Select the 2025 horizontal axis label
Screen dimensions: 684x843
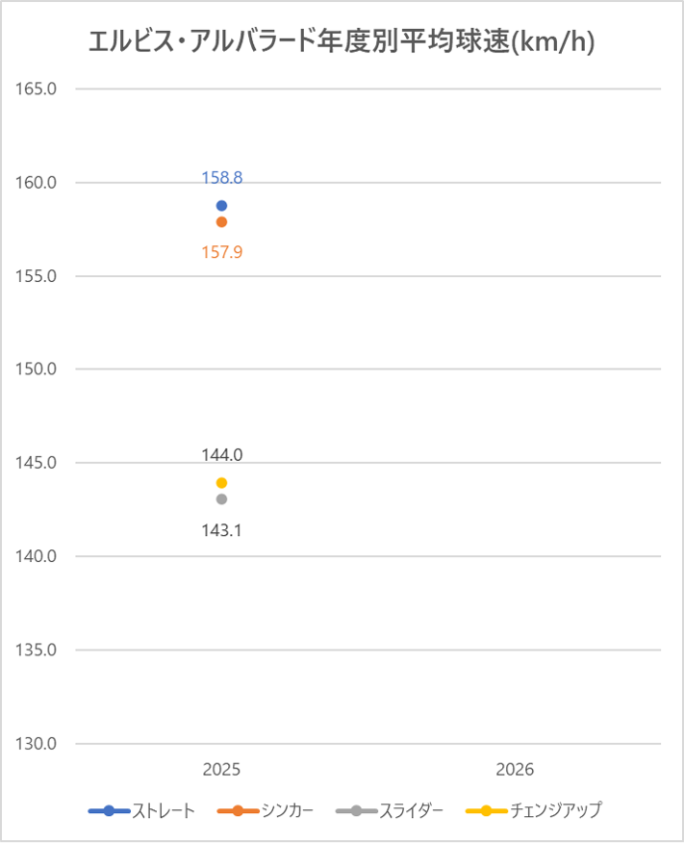pos(221,771)
